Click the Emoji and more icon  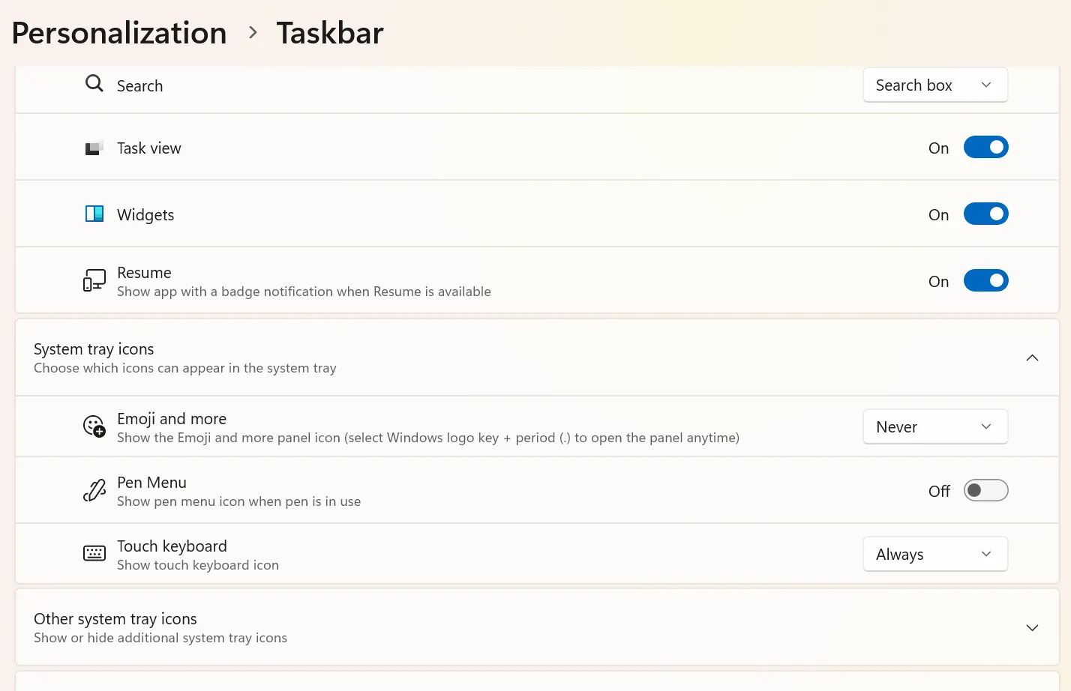94,426
